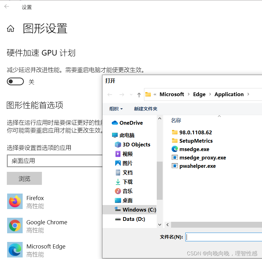Image resolution: width=262 pixels, height=259 pixels.
Task: Select 此电脑 in the navigation pane
Action: coord(123,135)
